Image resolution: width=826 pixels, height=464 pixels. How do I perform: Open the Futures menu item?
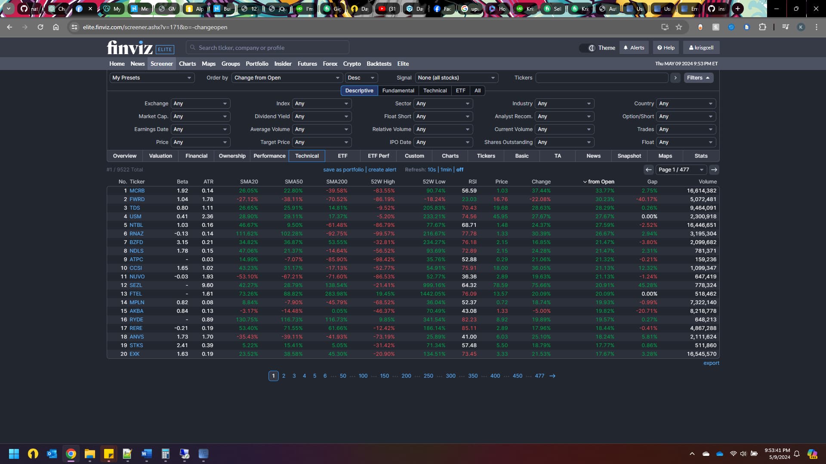307,64
